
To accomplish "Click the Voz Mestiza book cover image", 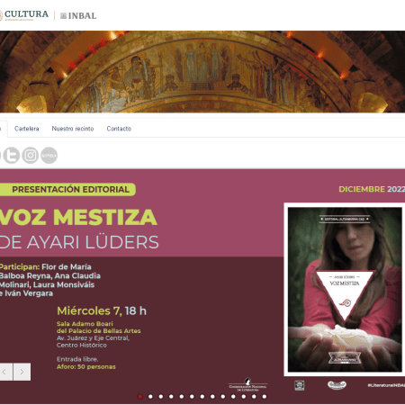I will click(345, 290).
